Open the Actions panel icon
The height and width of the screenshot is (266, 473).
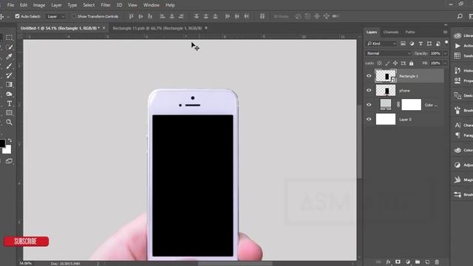point(457,46)
